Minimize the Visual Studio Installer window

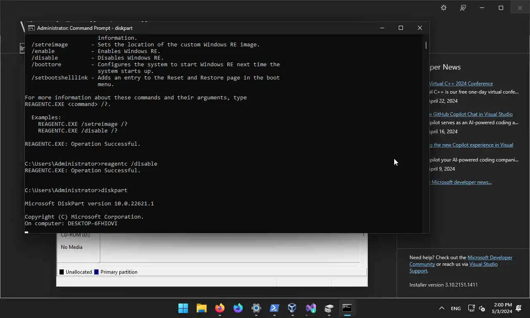pyautogui.click(x=482, y=8)
